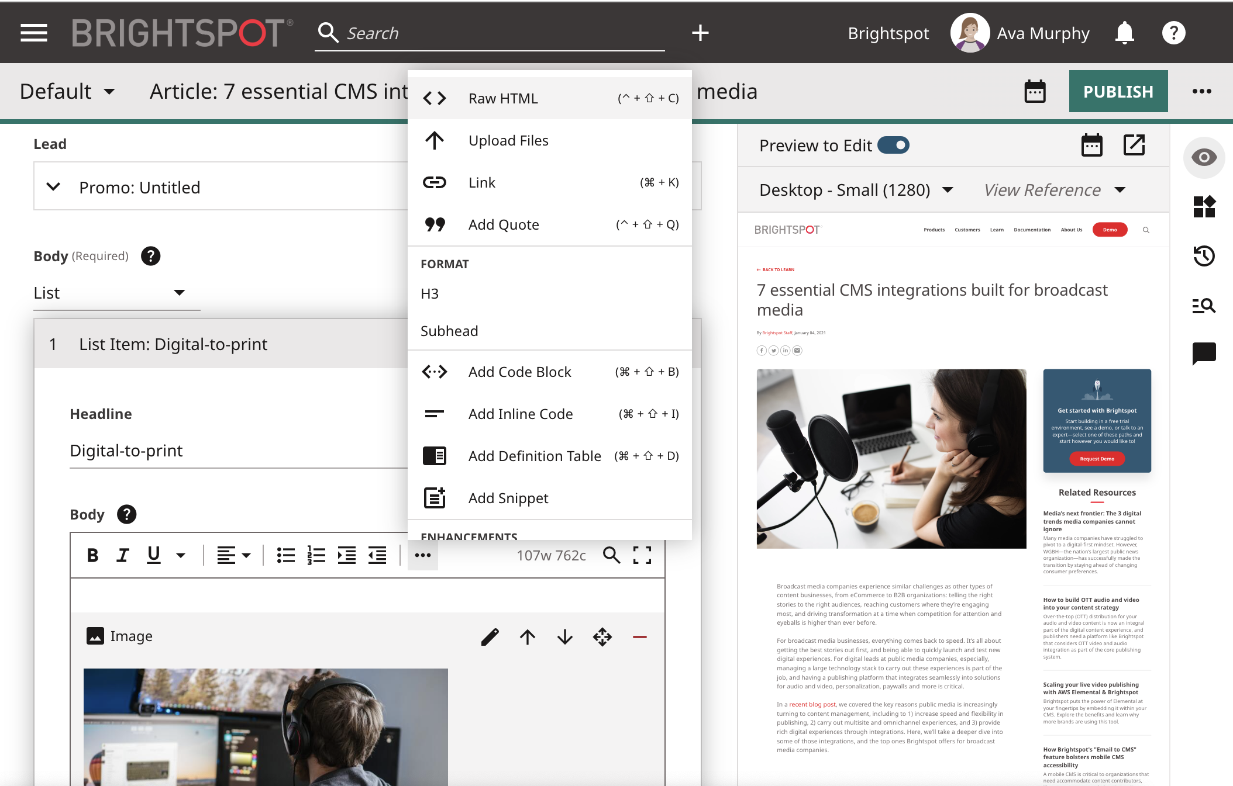This screenshot has width=1233, height=786.
Task: Open the help question mark in header
Action: point(1173,33)
